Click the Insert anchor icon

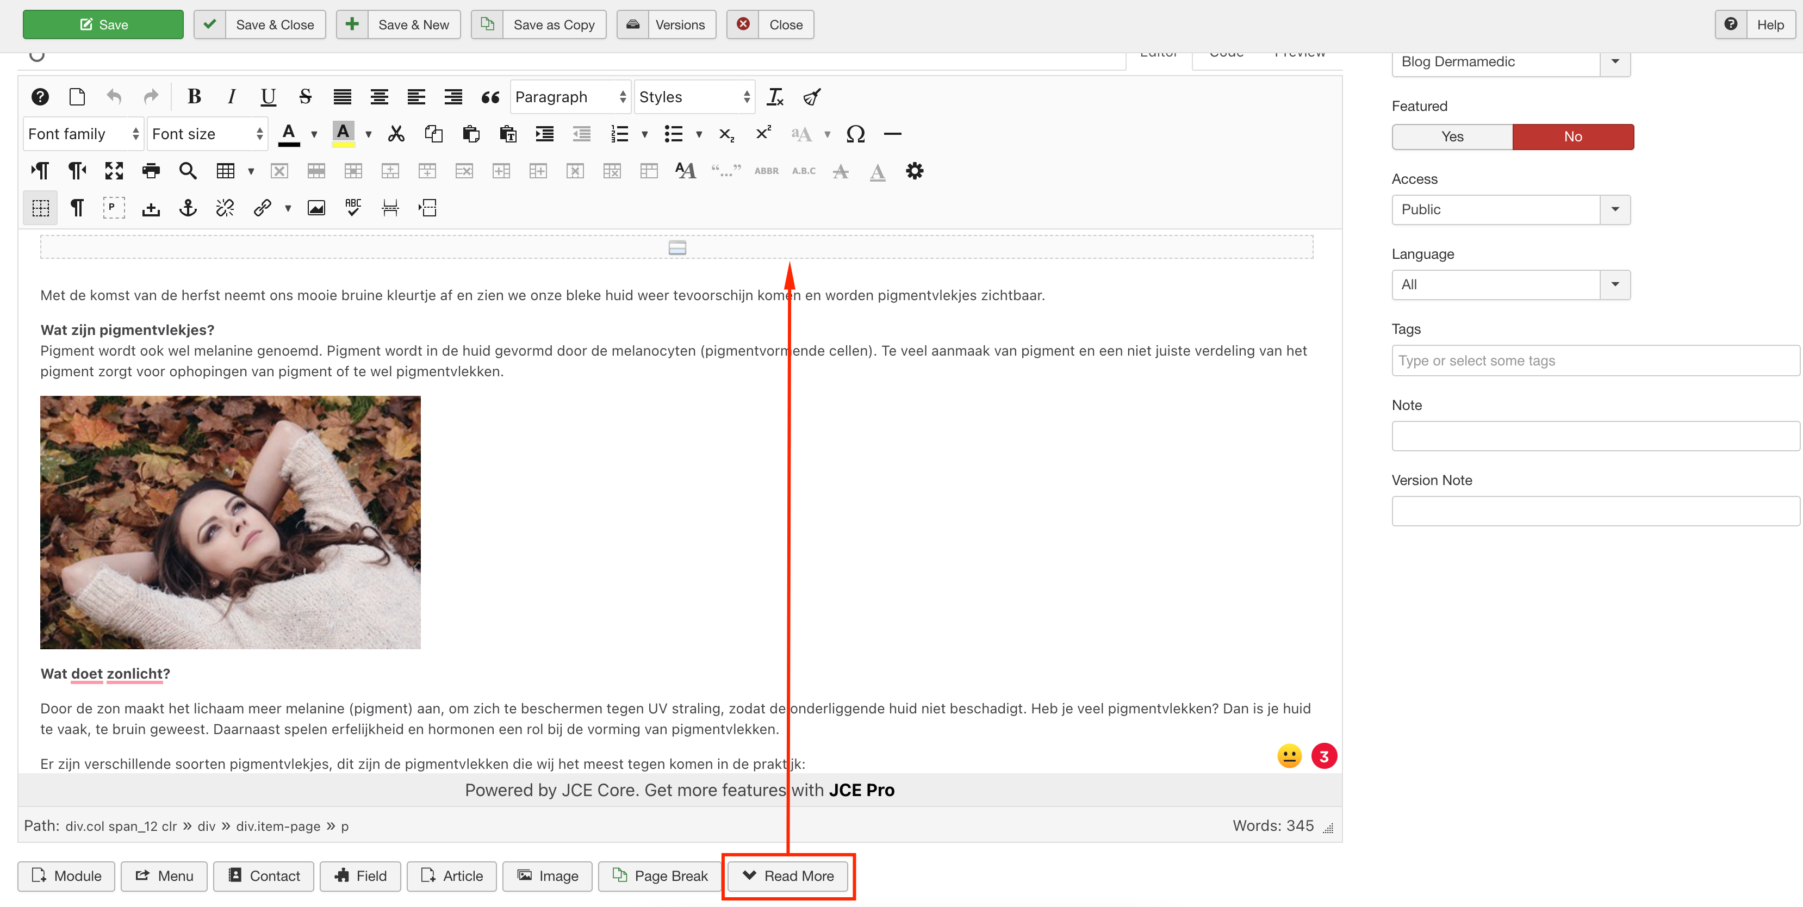(x=188, y=208)
